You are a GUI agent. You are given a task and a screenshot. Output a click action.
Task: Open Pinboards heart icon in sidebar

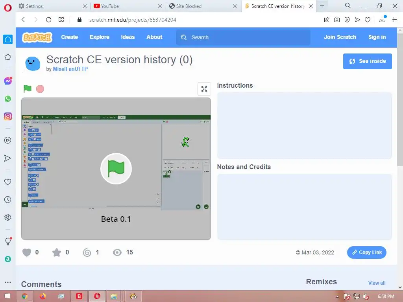pos(8,182)
